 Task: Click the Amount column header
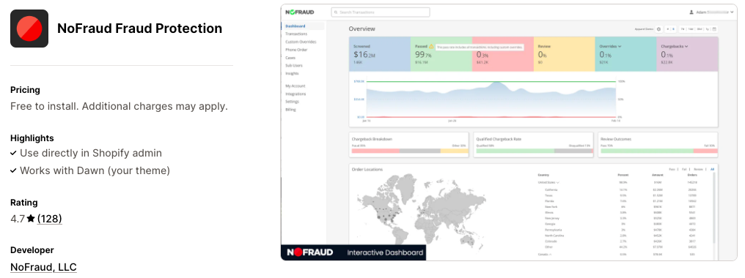[658, 175]
